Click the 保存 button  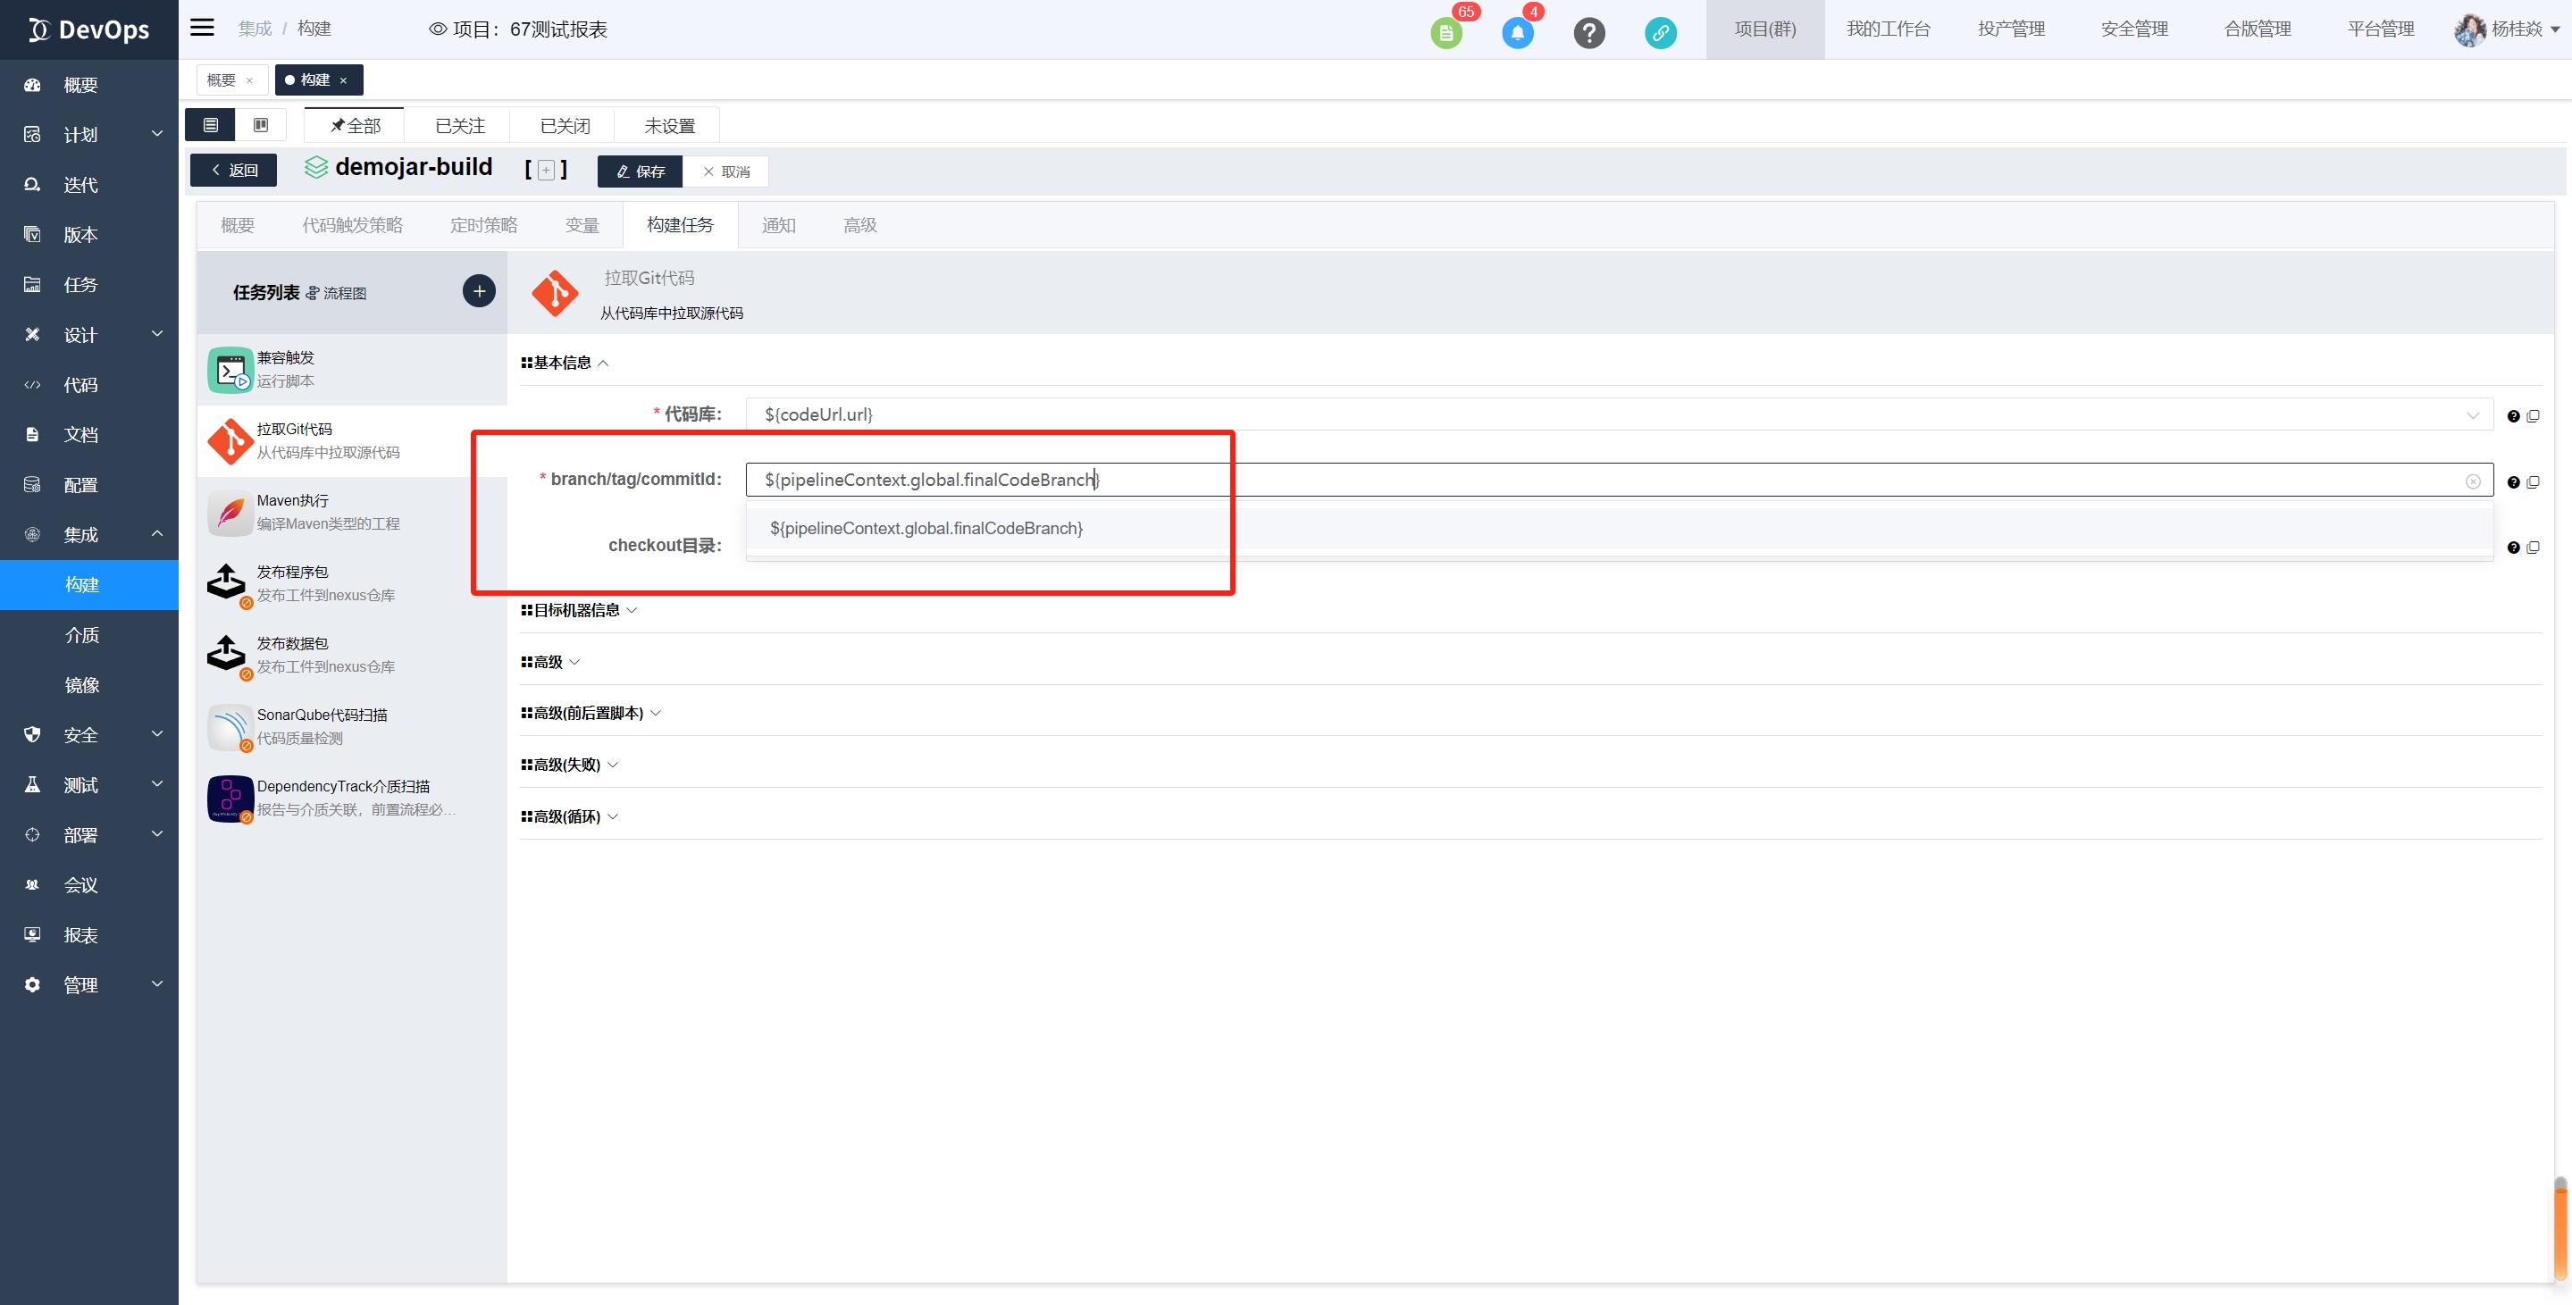pos(640,171)
